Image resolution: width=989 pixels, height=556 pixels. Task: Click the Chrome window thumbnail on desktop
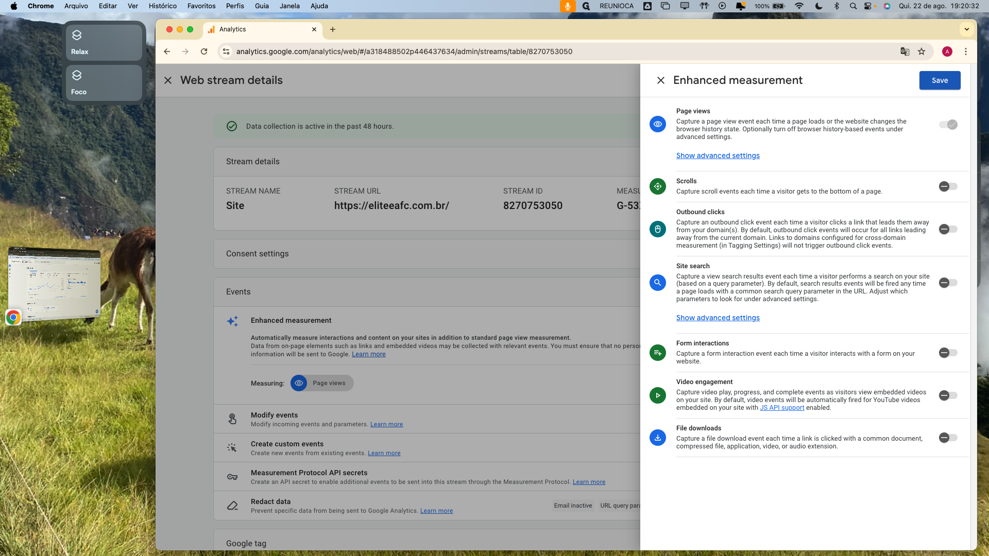click(x=54, y=284)
